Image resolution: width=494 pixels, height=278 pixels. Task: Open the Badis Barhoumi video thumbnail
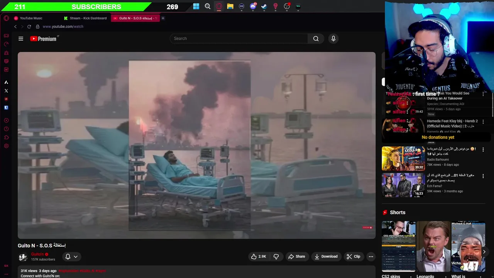click(x=403, y=158)
